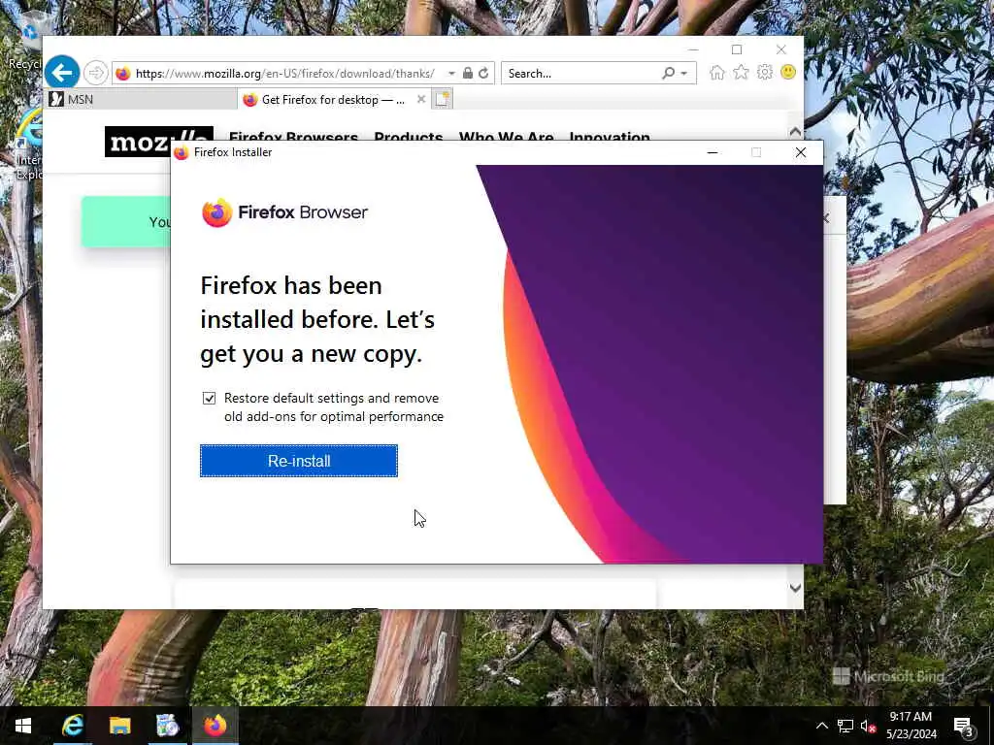Click the IE forward arrow button
The image size is (994, 745).
(x=96, y=73)
